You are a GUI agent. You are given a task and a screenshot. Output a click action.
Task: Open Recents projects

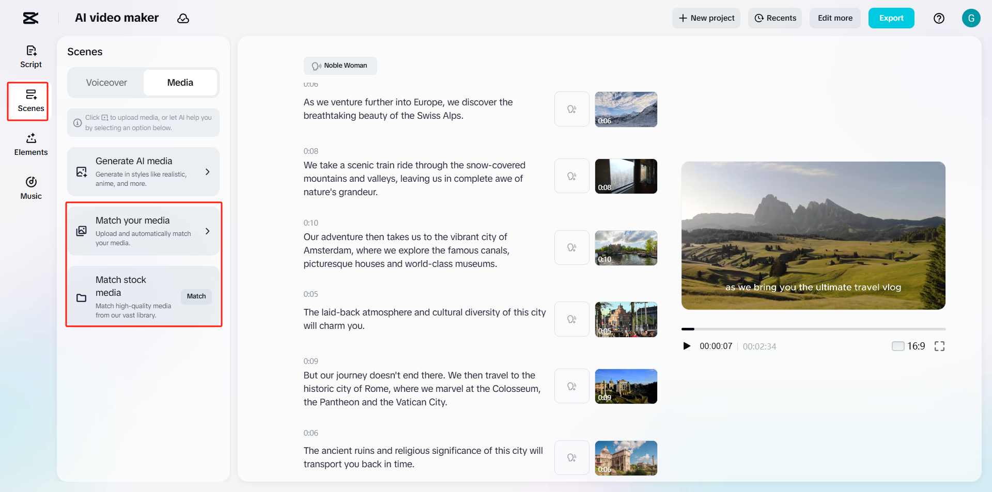775,18
